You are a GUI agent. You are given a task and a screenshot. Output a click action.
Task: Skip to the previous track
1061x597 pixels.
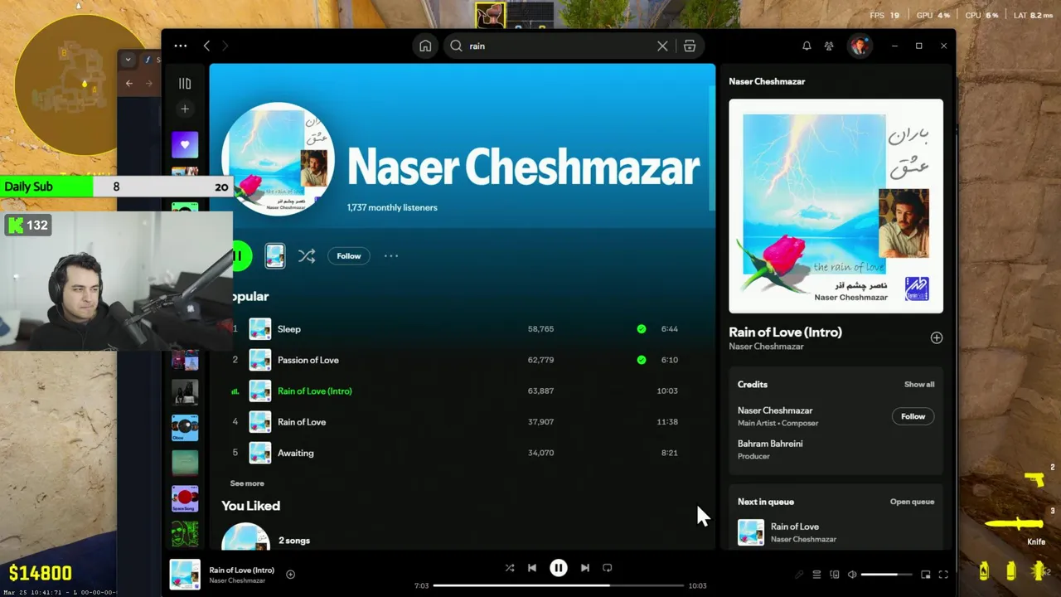click(x=532, y=568)
